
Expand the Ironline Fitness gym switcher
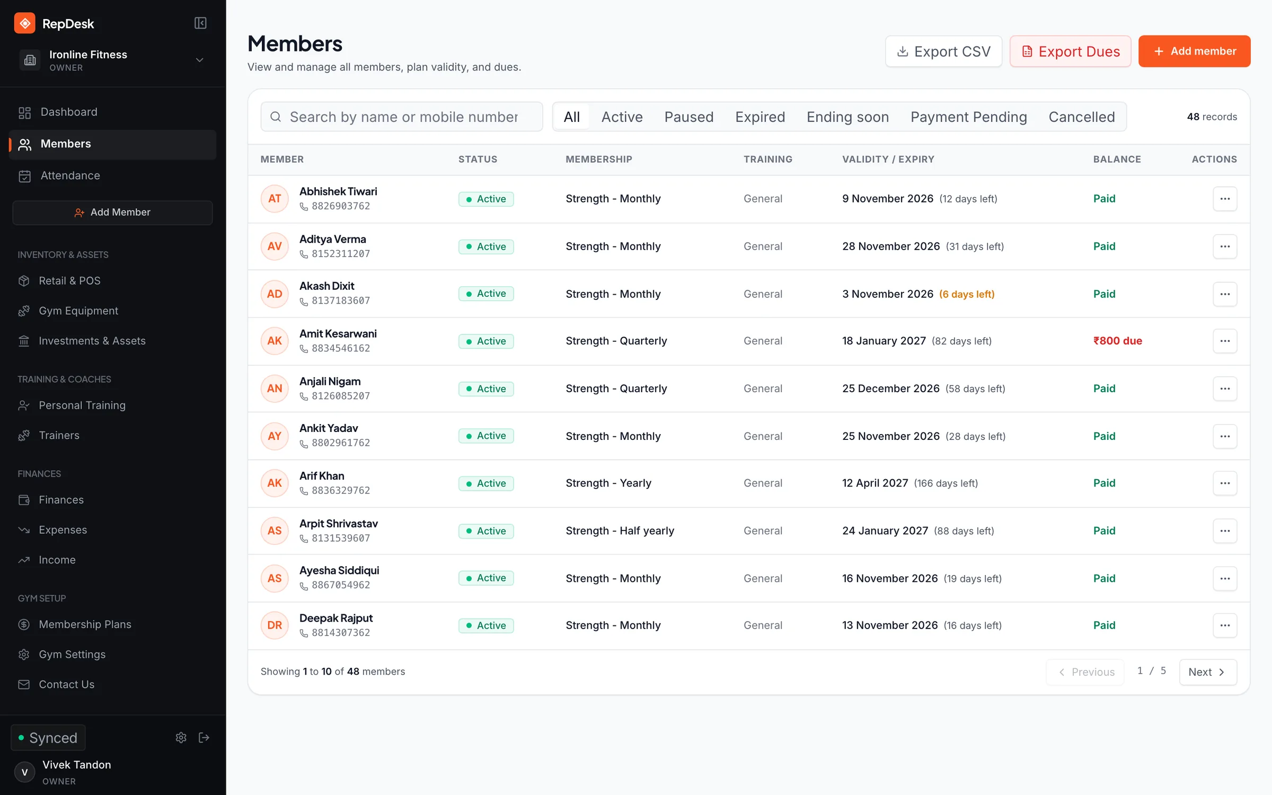(112, 60)
